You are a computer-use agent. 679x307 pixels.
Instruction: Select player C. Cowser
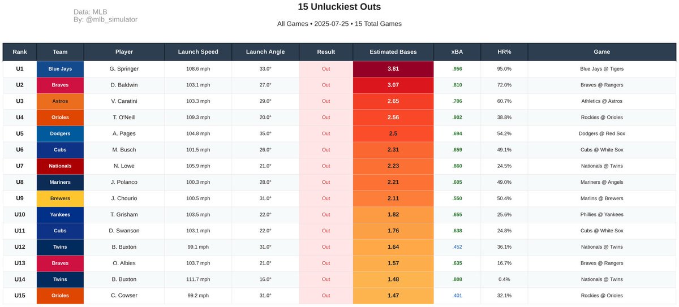click(x=124, y=296)
